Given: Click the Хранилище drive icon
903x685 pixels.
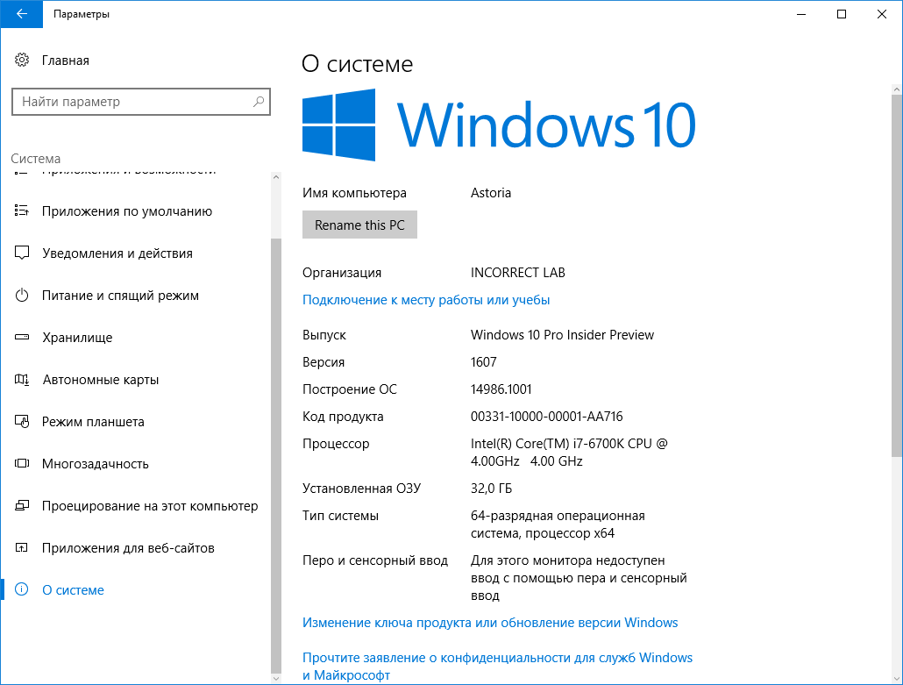Looking at the screenshot, I should click(22, 338).
